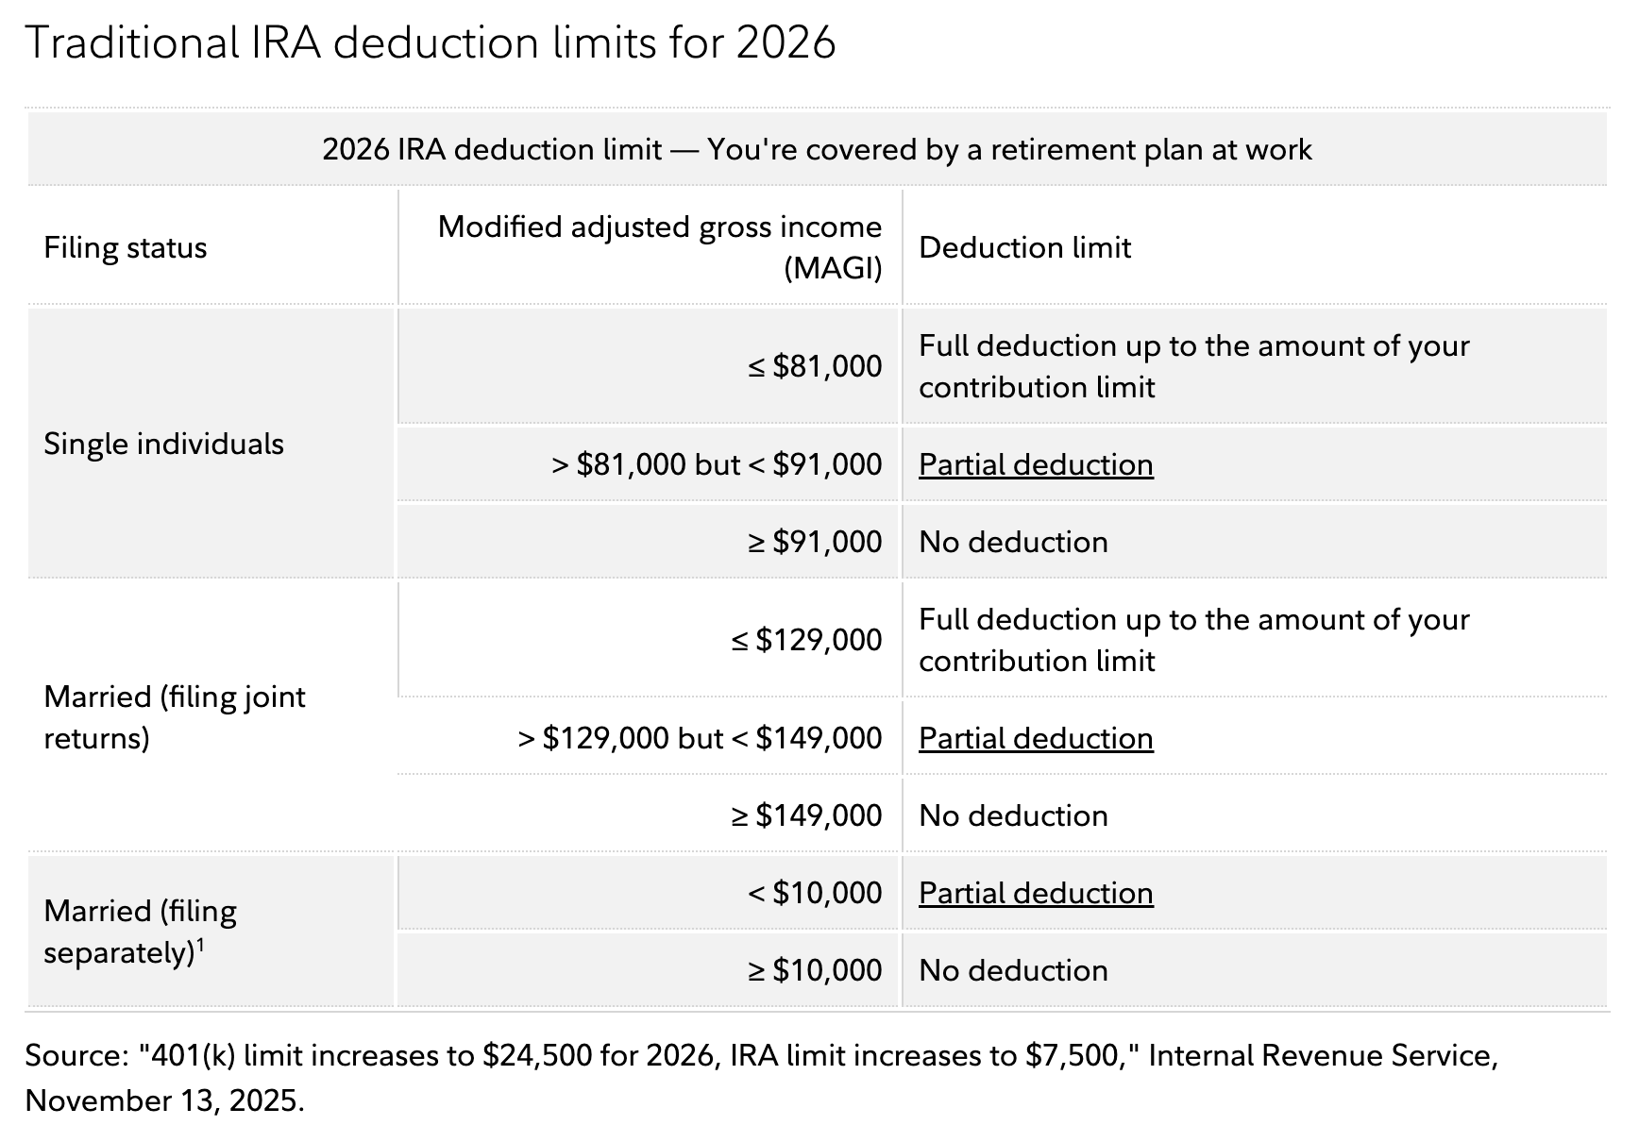Open Partial deduction link in < $10,000 row

point(1036,893)
